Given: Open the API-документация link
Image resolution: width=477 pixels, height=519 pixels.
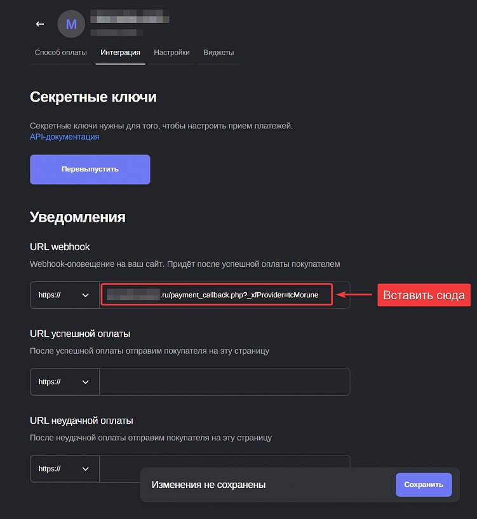Looking at the screenshot, I should click(x=64, y=136).
